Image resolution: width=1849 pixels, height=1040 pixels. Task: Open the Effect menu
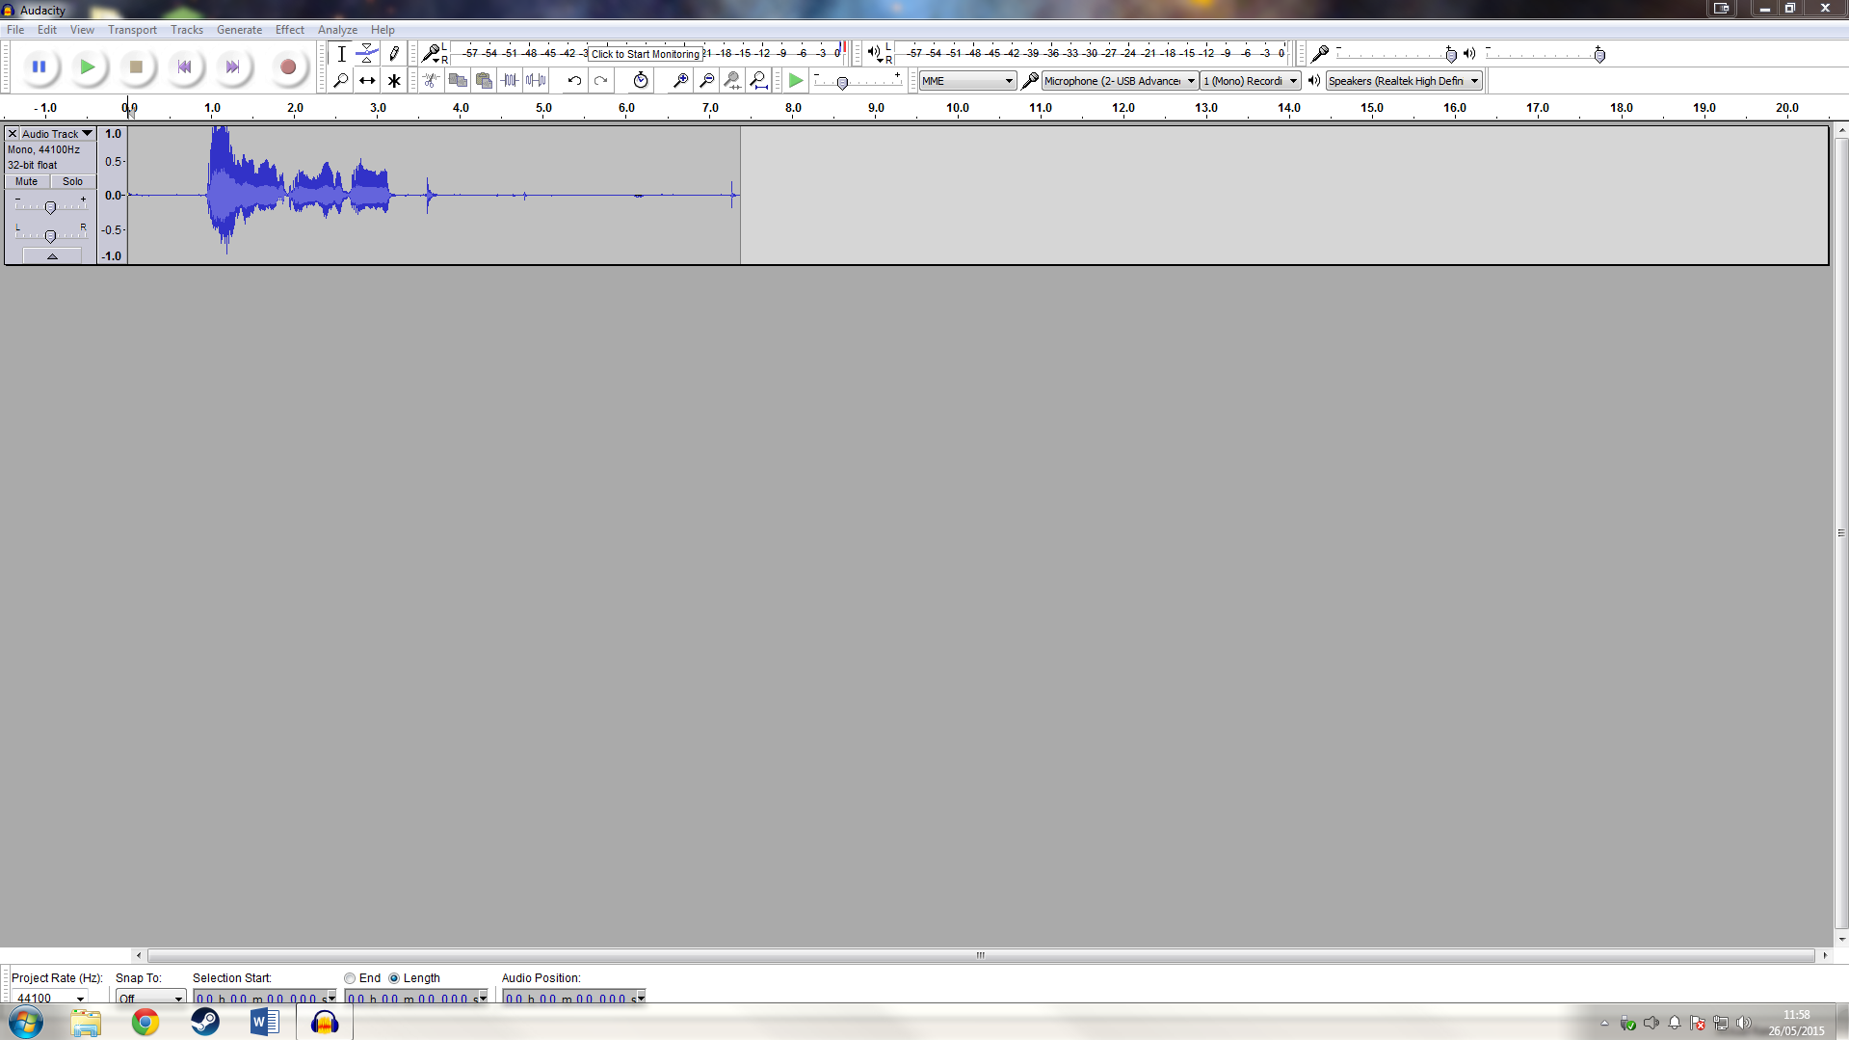pyautogui.click(x=290, y=30)
